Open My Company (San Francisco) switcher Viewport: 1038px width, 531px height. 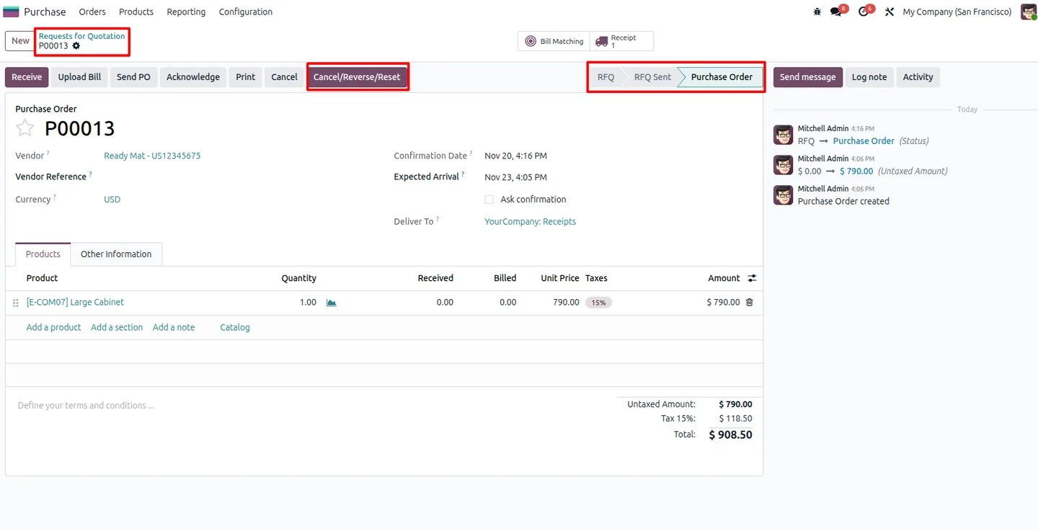click(957, 12)
